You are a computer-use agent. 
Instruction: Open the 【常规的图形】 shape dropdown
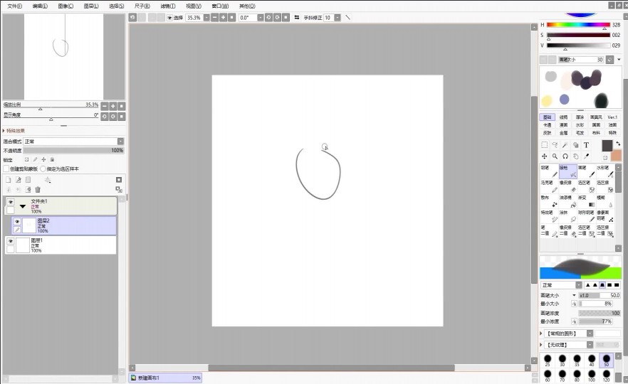click(x=590, y=334)
